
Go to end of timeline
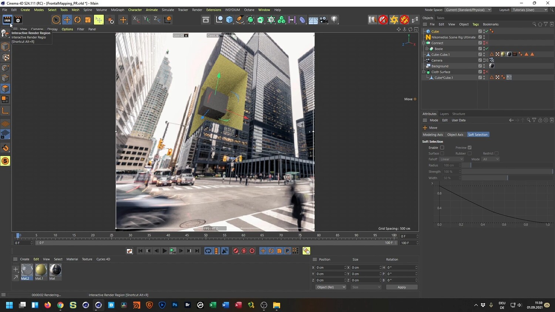[197, 251]
